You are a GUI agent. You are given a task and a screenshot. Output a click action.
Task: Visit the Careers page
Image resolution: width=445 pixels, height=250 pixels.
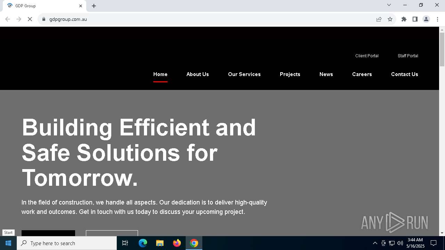pyautogui.click(x=362, y=74)
